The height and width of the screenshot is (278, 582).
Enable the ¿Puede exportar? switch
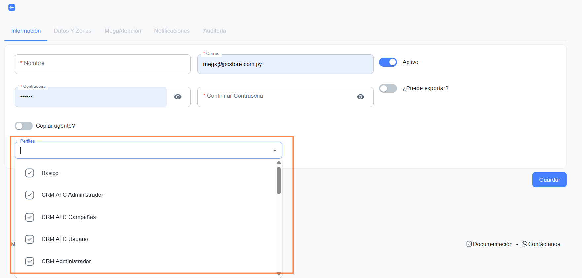388,88
